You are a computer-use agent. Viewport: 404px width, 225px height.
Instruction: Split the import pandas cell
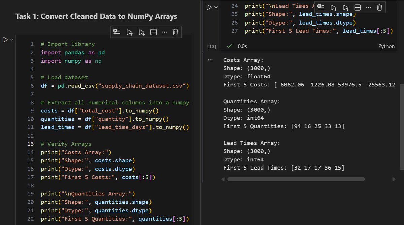(x=153, y=32)
